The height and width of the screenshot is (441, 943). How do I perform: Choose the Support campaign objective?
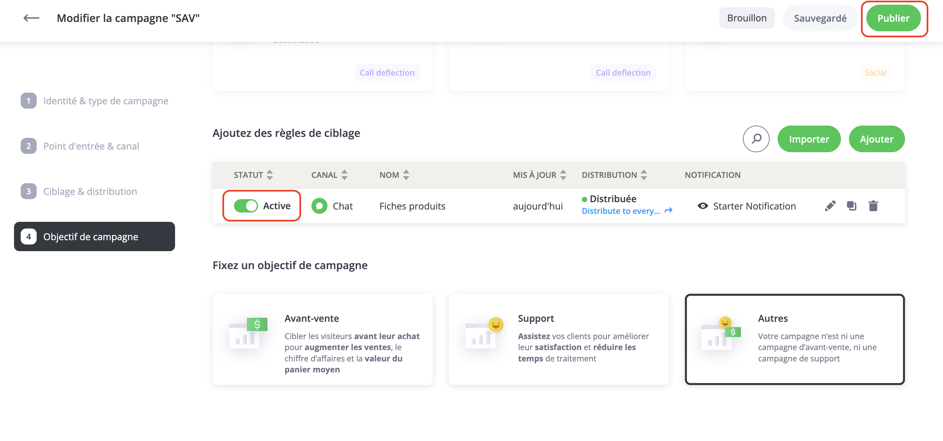pyautogui.click(x=559, y=339)
